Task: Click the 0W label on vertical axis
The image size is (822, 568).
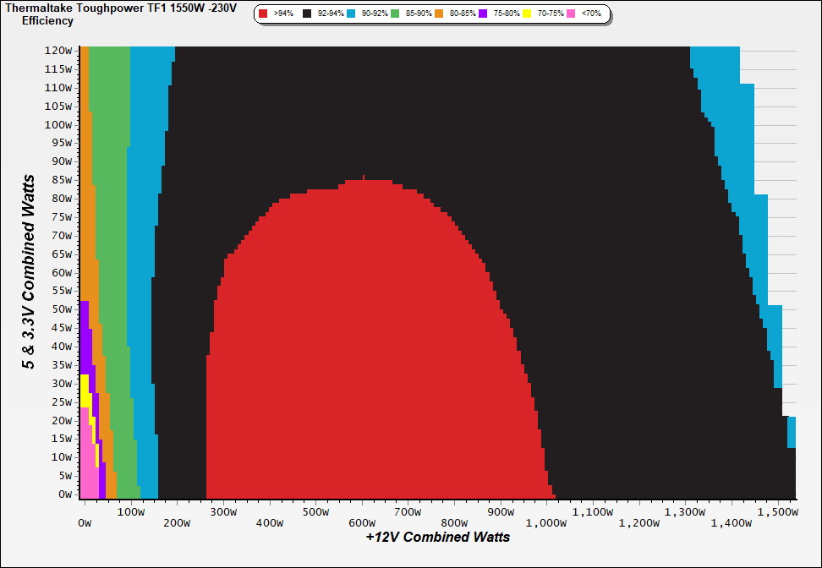Action: click(65, 494)
